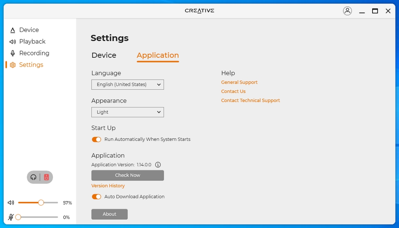Open the Version History link
This screenshot has width=399, height=228.
(108, 186)
